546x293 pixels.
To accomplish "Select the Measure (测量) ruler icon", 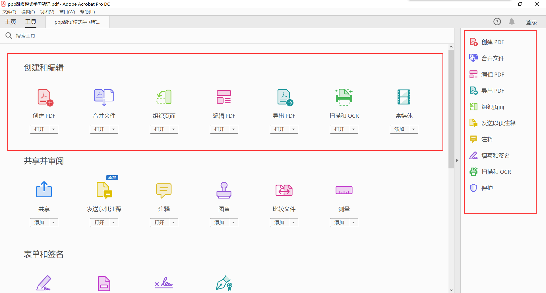I will coord(344,190).
